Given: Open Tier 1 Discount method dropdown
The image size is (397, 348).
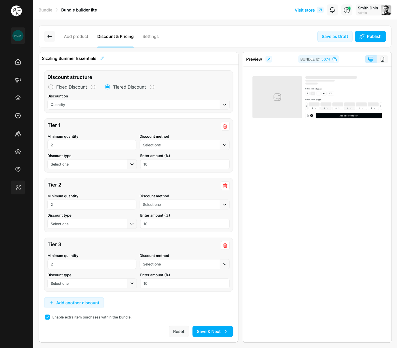Looking at the screenshot, I should (x=185, y=145).
